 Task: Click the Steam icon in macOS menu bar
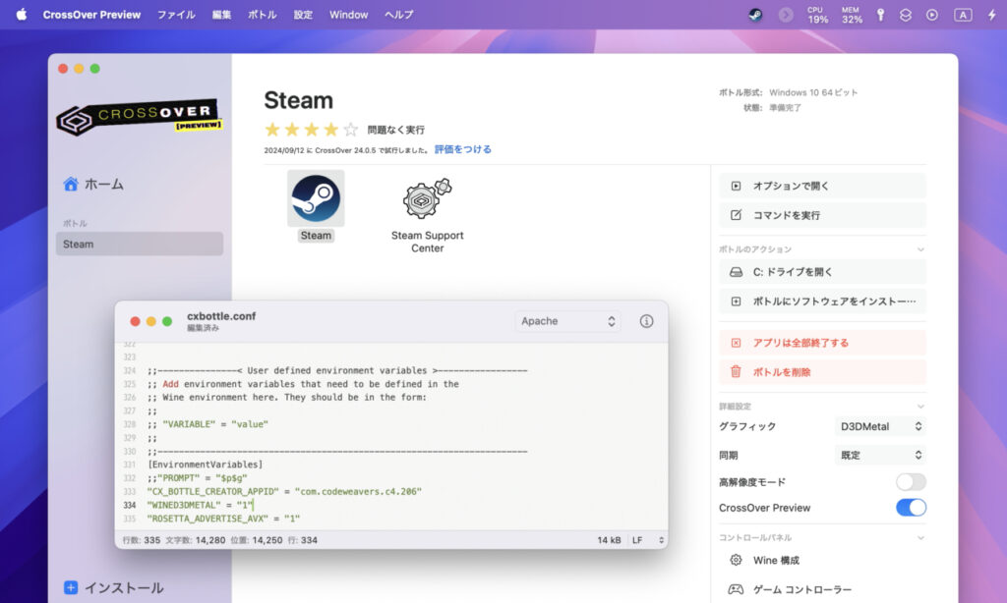click(754, 15)
